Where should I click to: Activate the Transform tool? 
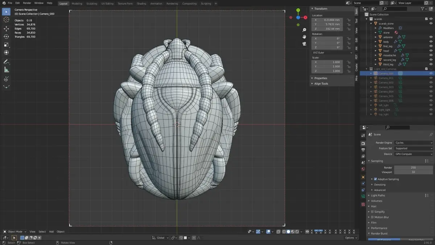point(6,53)
